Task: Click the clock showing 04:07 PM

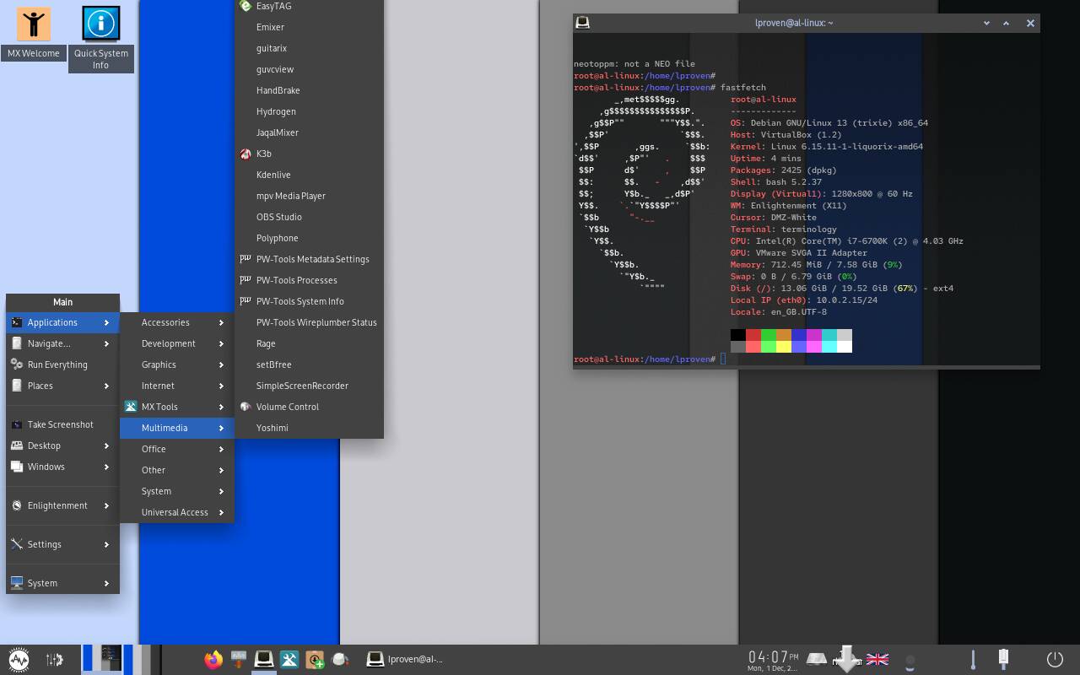Action: 773,658
